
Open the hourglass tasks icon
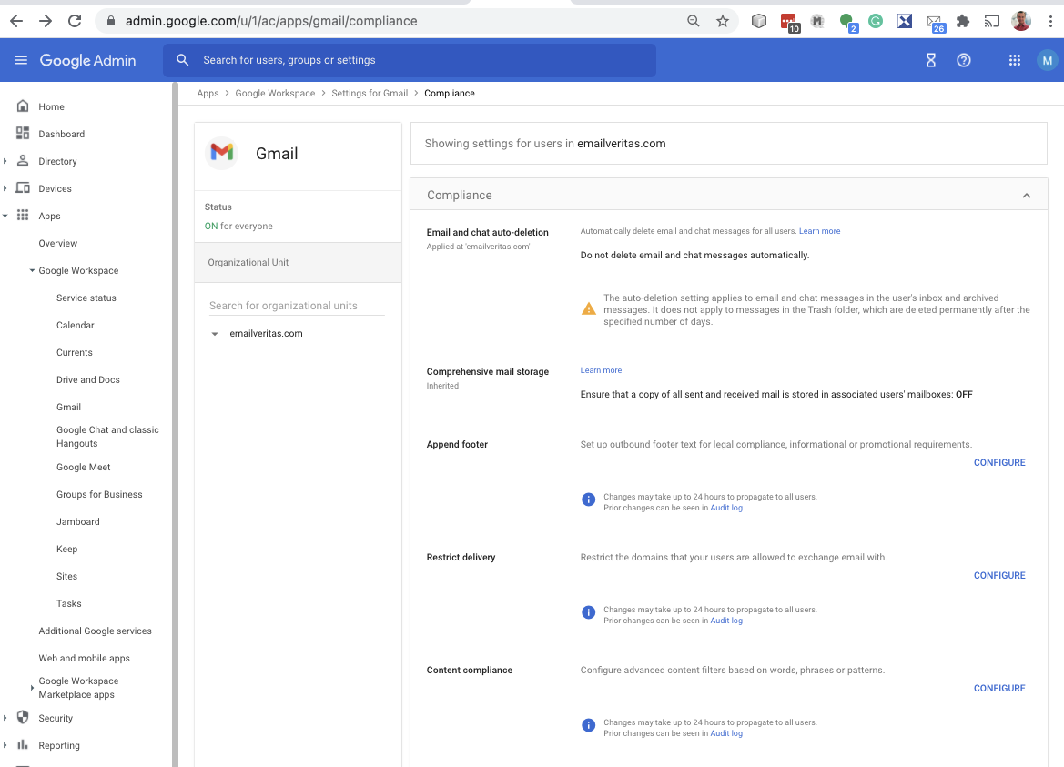tap(931, 60)
